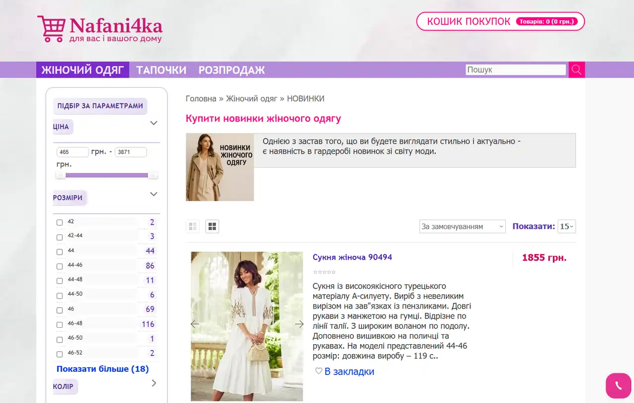Image resolution: width=634 pixels, height=403 pixels.
Task: Click the Nafani4ka shopping cart logo
Action: [x=100, y=29]
